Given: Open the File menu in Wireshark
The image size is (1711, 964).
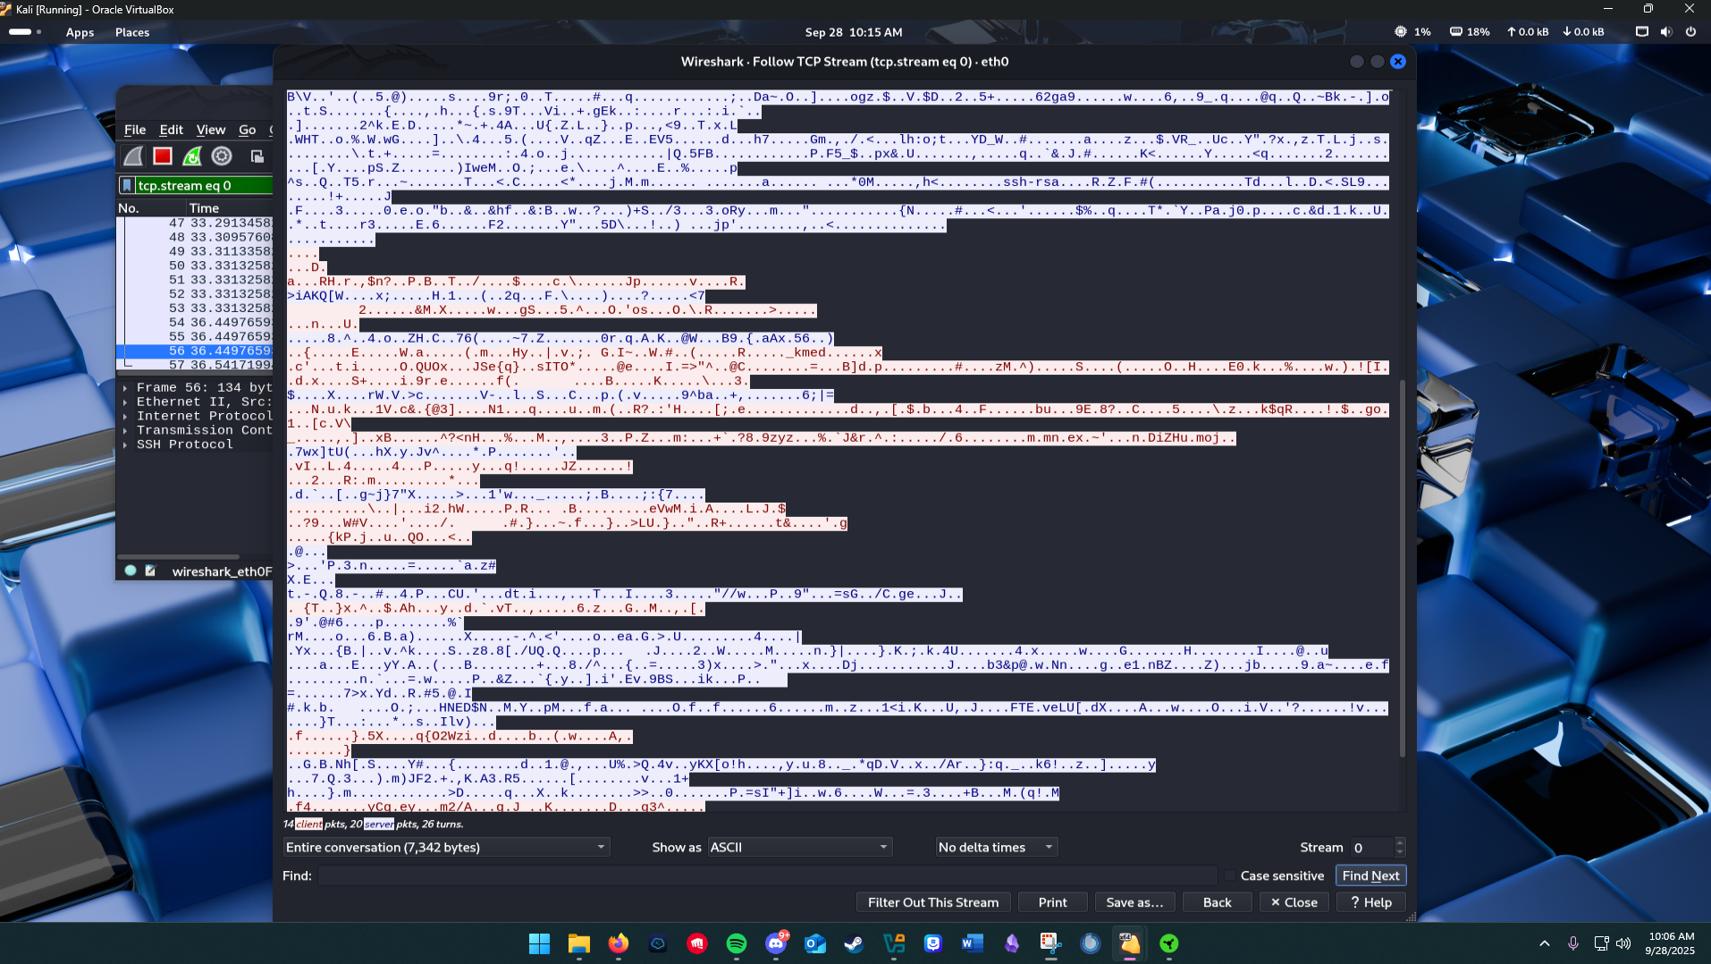Looking at the screenshot, I should click(135, 130).
